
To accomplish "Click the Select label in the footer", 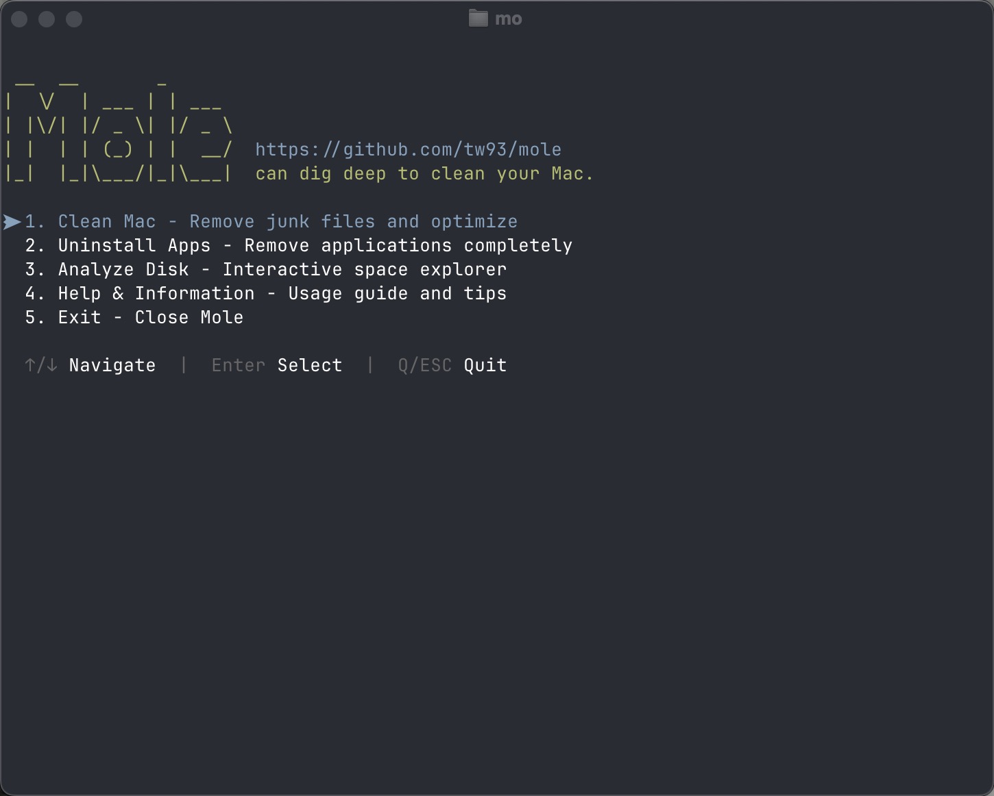I will point(310,365).
